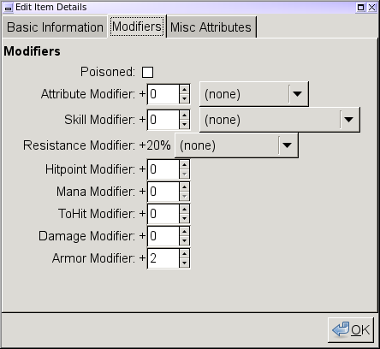
Task: Maximize the Edit Item Details window
Action: (360, 7)
